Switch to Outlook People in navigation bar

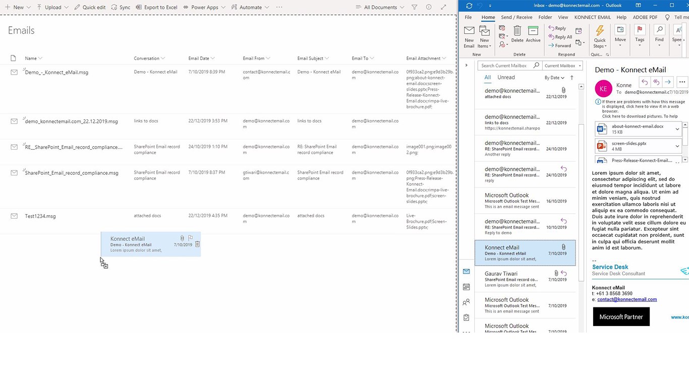click(466, 302)
